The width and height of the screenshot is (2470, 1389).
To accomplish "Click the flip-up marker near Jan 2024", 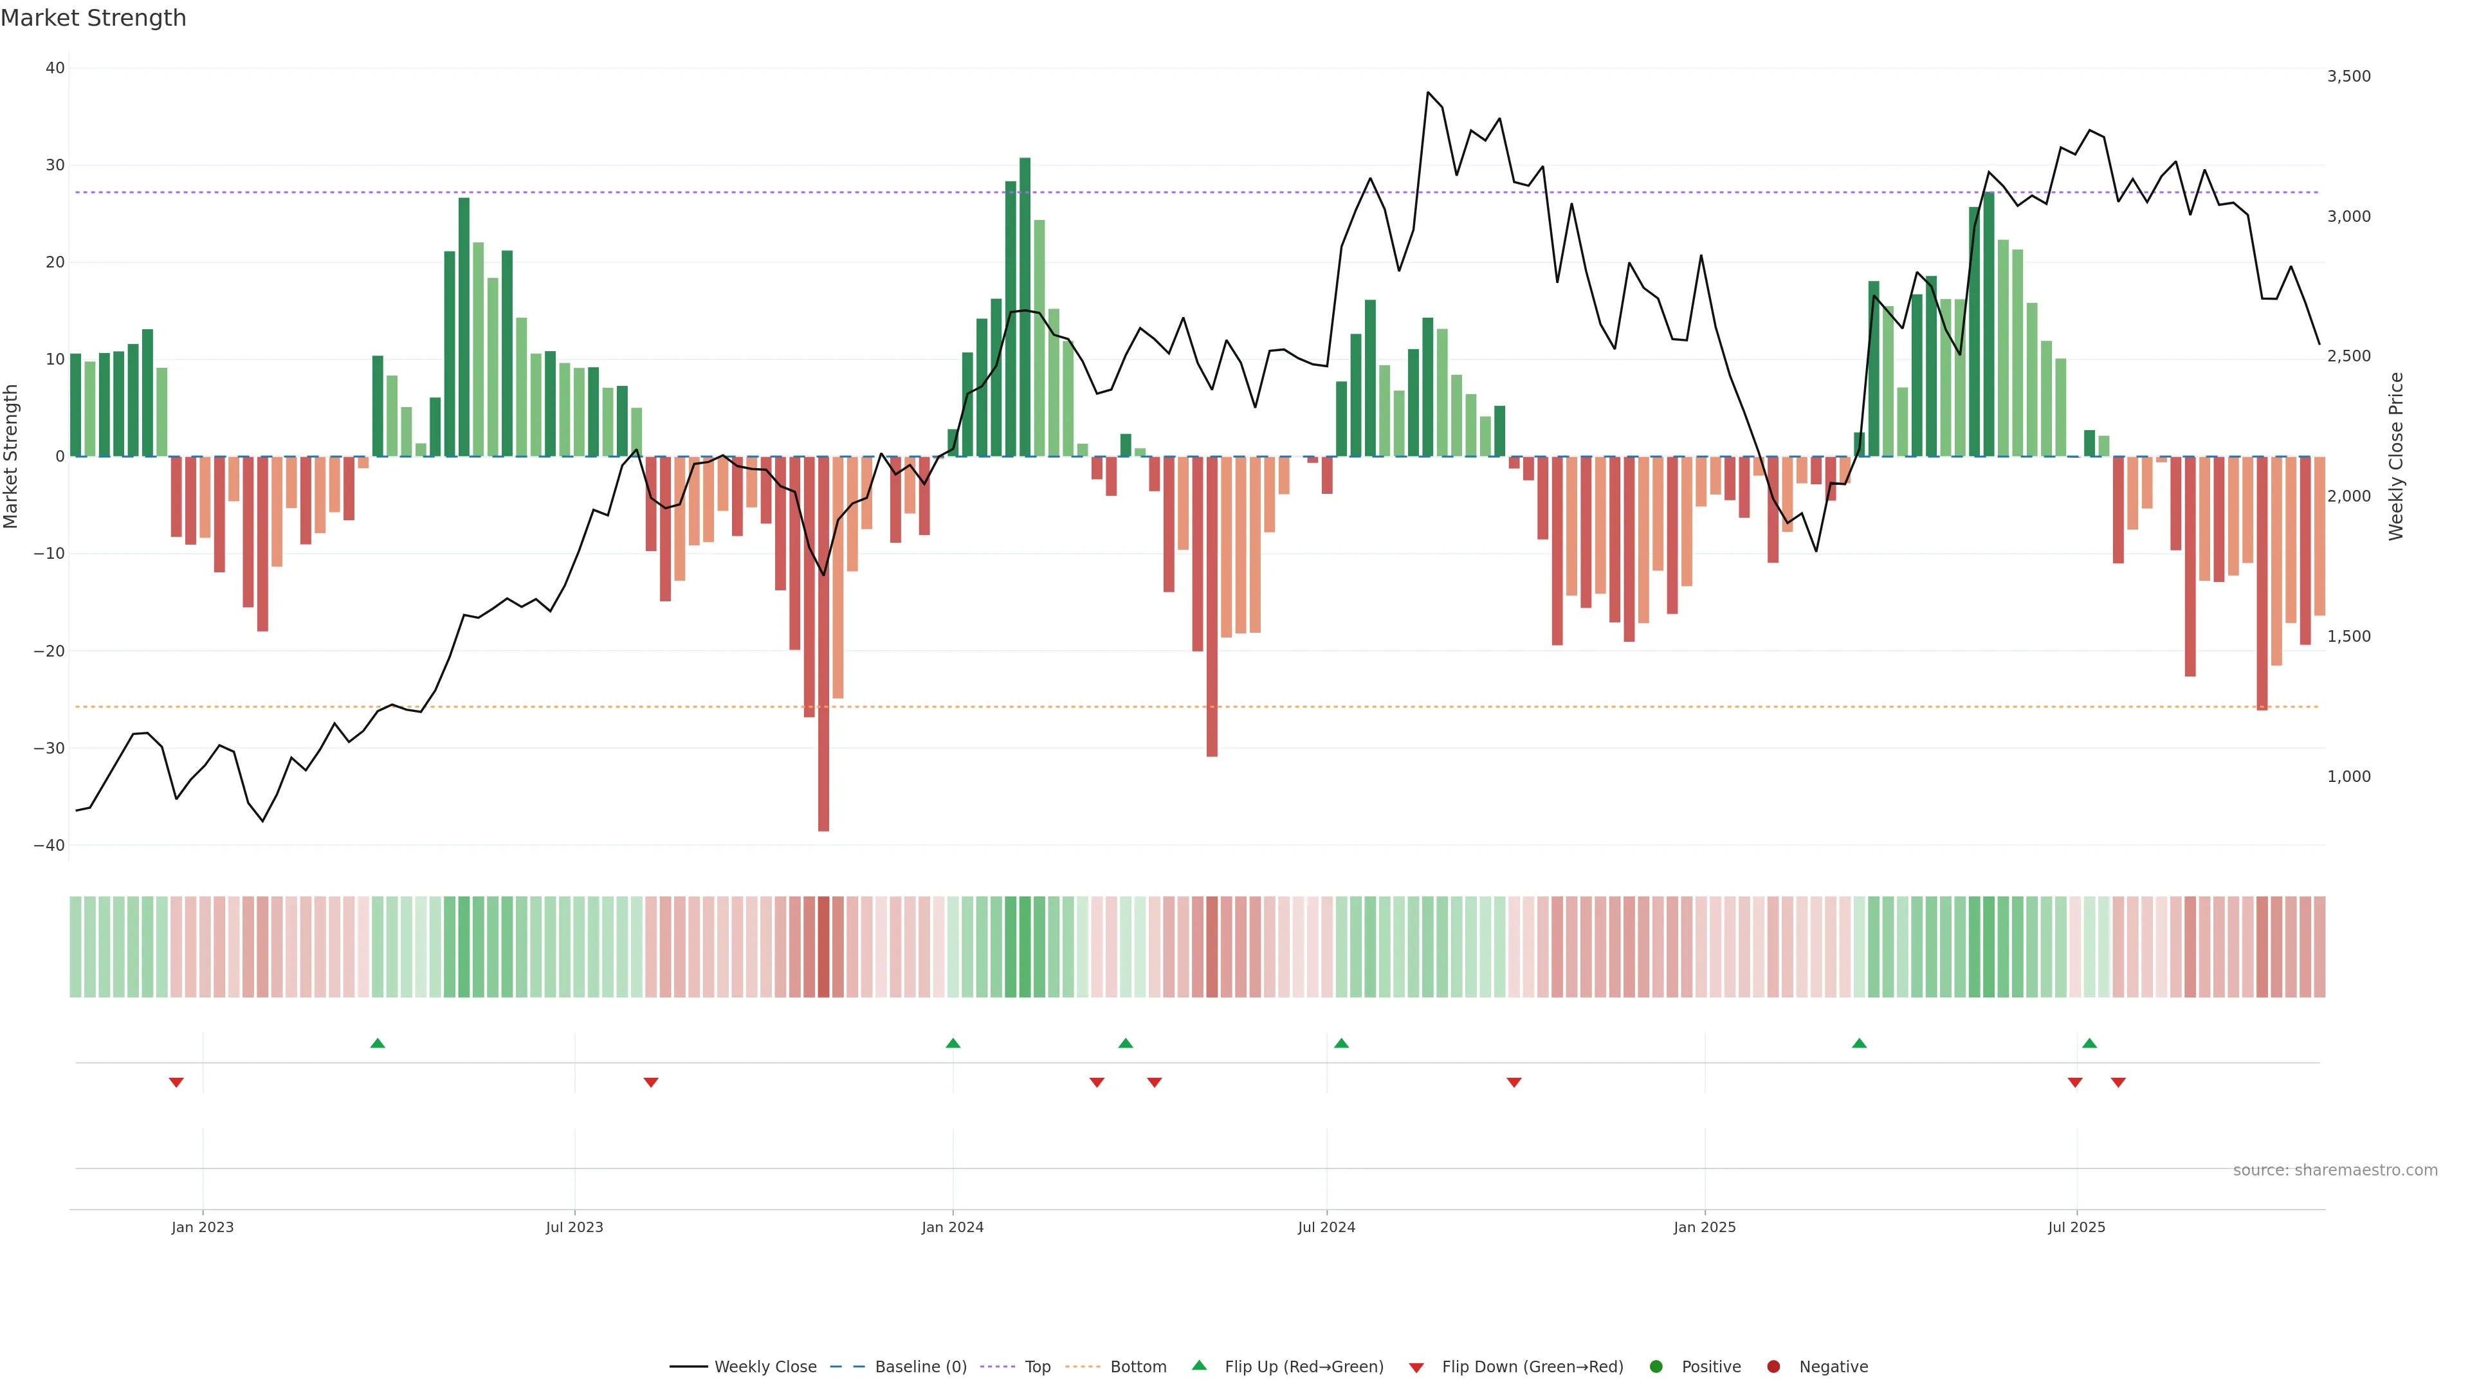I will coord(952,1043).
